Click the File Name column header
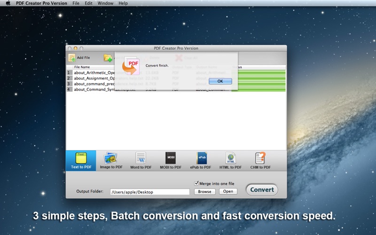Screen dimensions: 376x235 coord(82,67)
